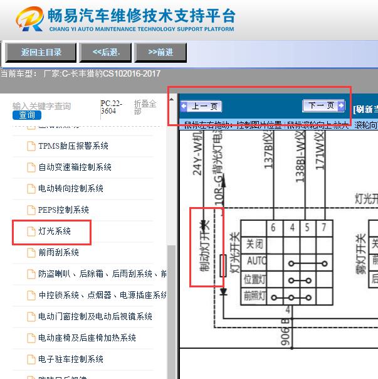Open 电动座椅及后座椅加热系统 entry
The width and height of the screenshot is (378, 379).
(x=87, y=338)
